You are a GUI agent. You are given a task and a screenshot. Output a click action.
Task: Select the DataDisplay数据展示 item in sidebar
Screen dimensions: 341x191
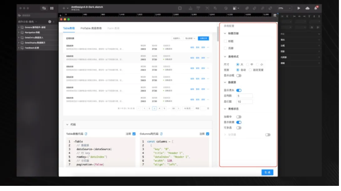[35, 43]
